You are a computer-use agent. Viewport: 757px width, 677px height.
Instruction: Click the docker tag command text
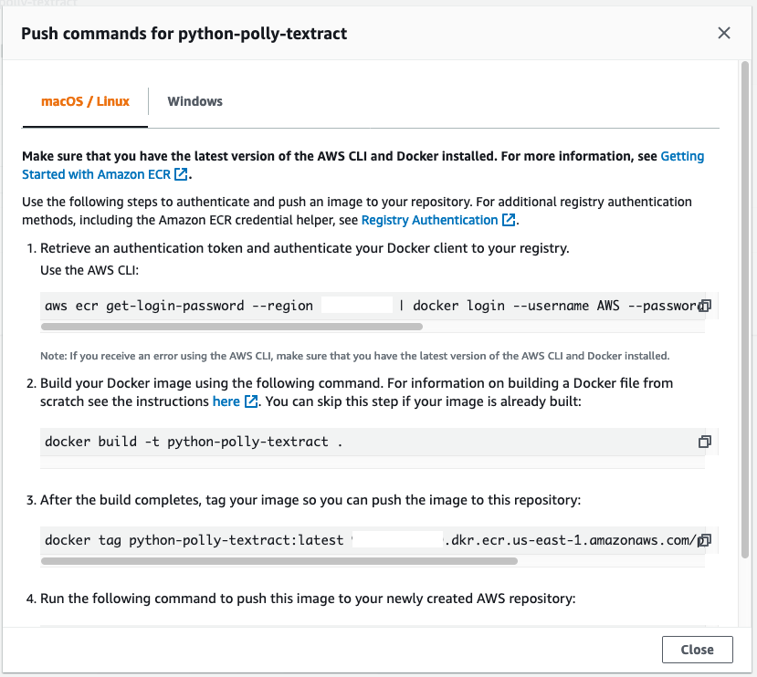click(371, 540)
